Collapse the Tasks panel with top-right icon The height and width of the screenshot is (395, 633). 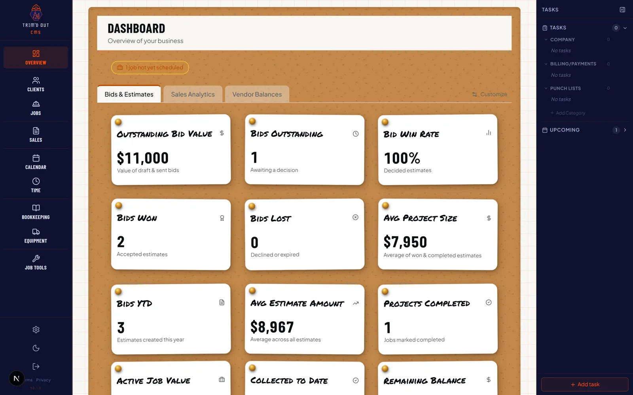(622, 9)
